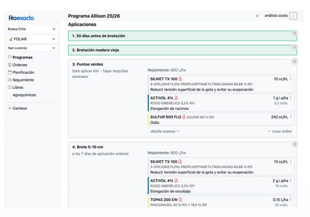Click the Ordenes sidebar icon
Image resolution: width=310 pixels, height=217 pixels.
10,65
